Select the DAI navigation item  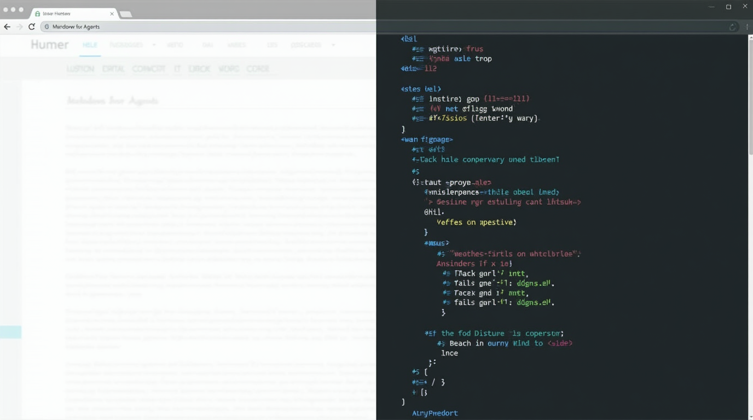(x=207, y=45)
